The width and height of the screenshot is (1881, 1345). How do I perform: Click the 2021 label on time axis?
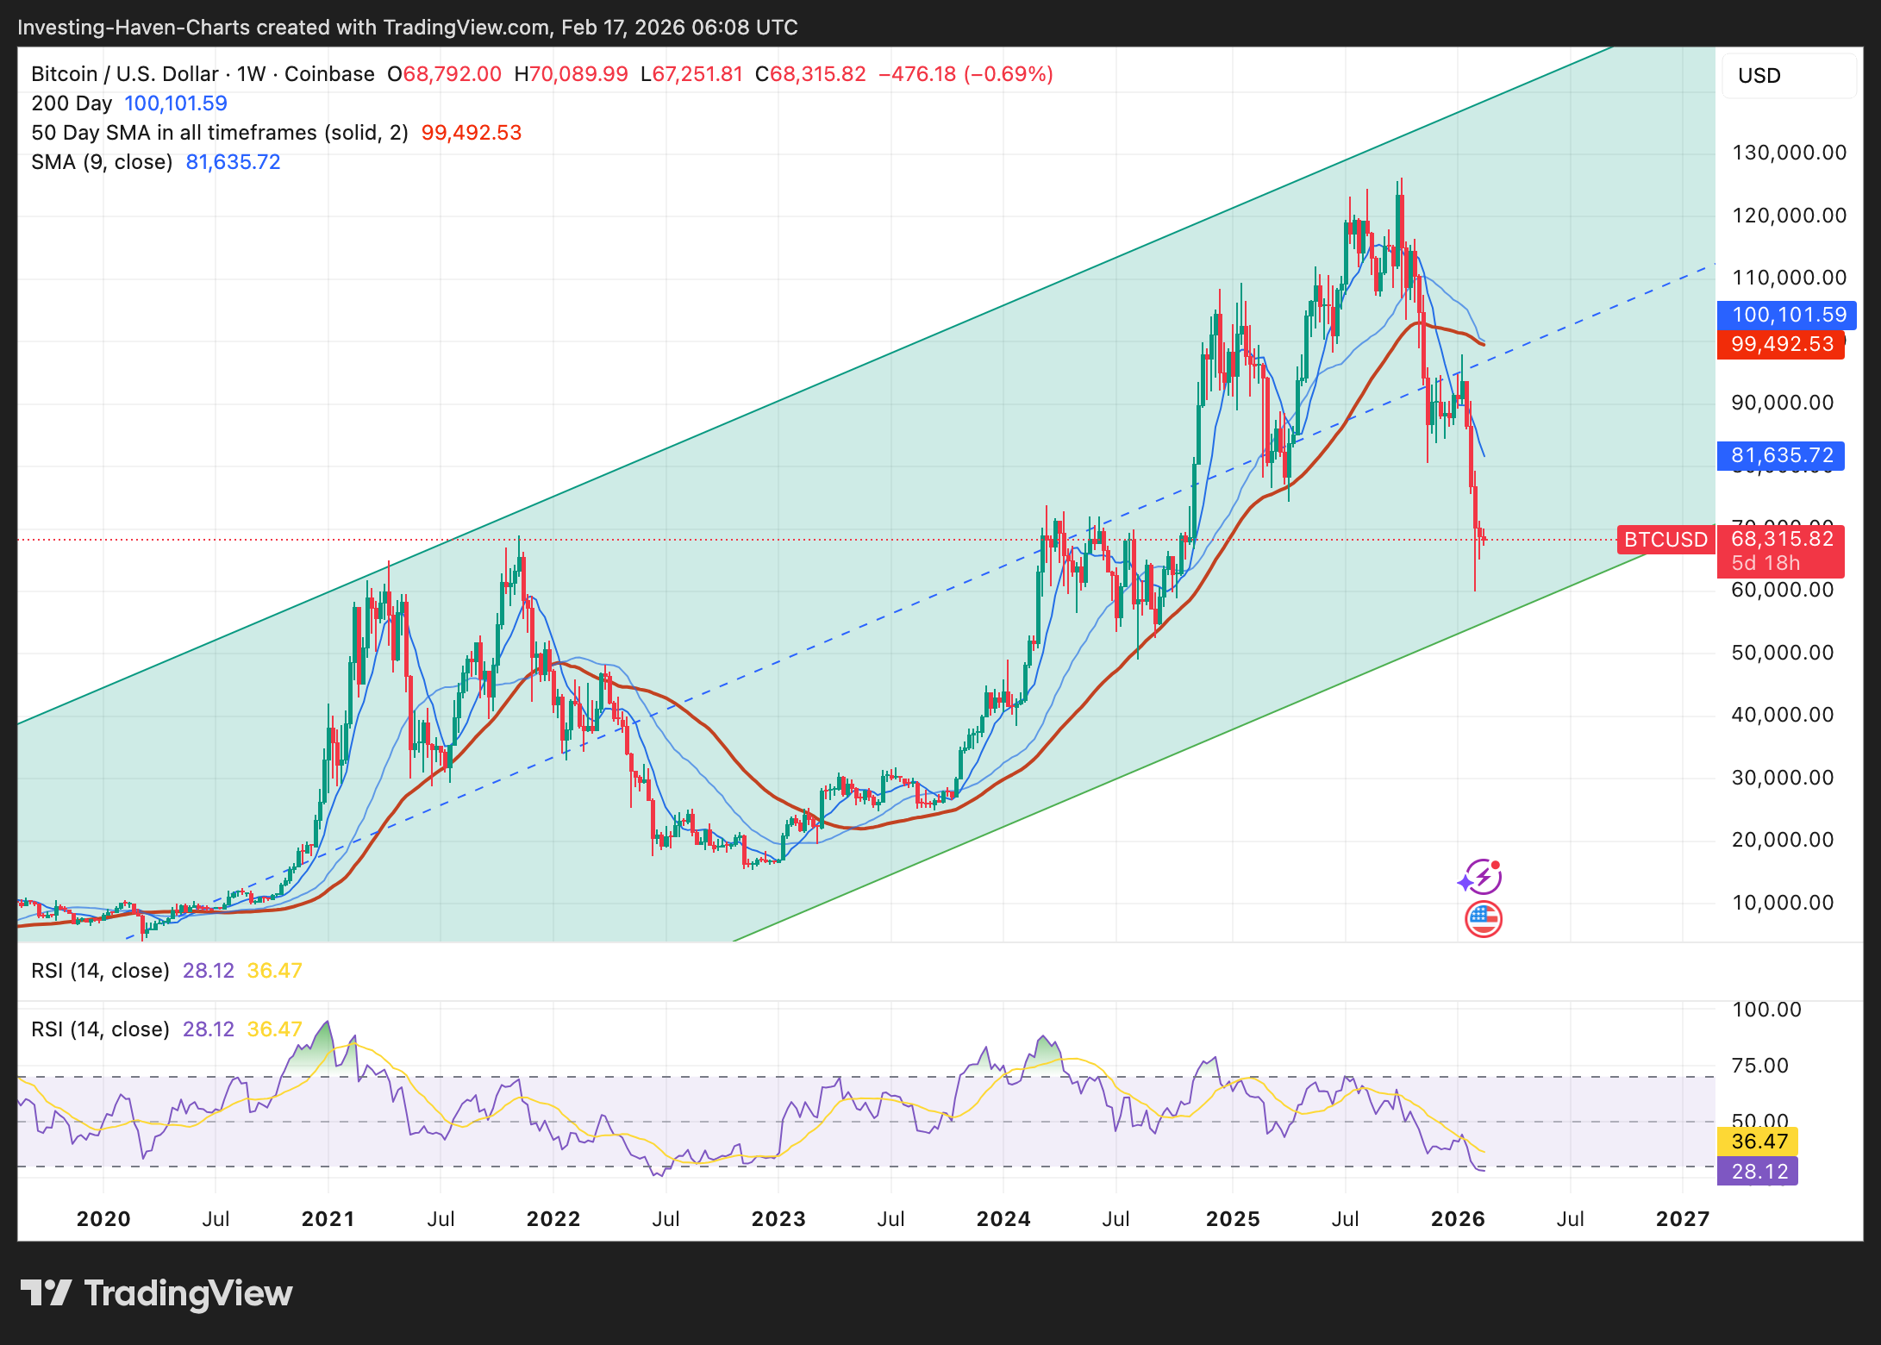click(328, 1219)
